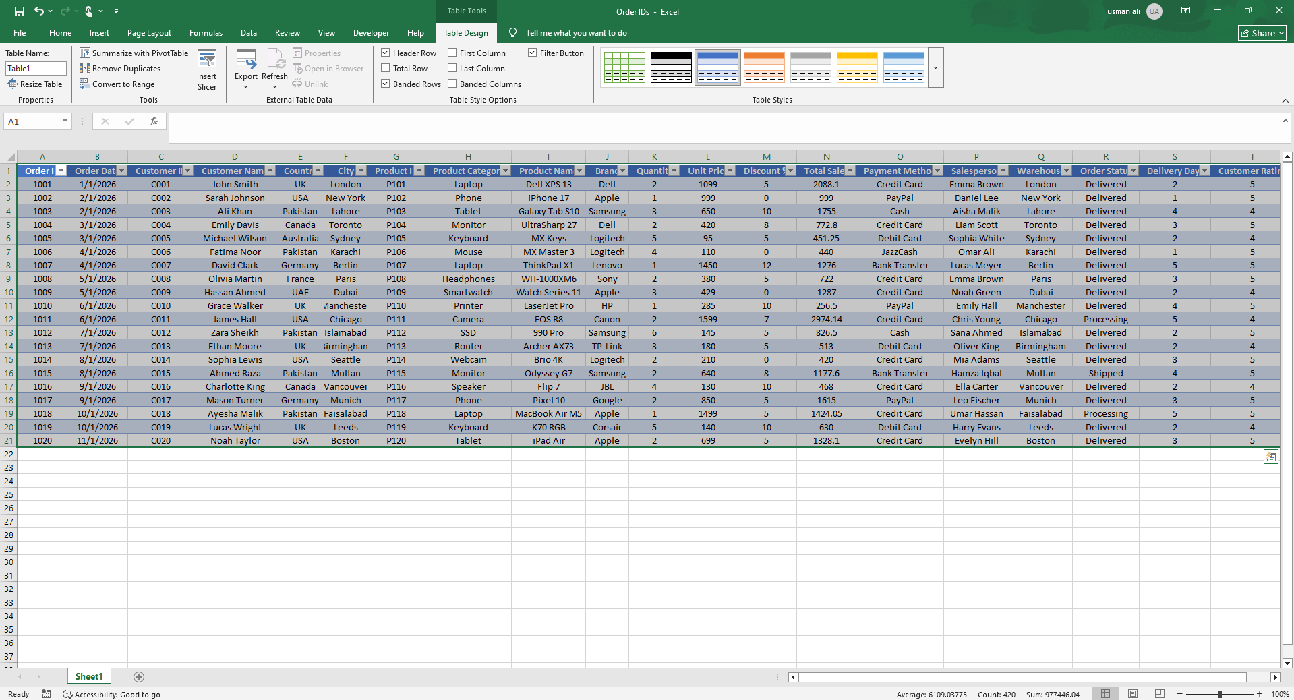
Task: Open the Quantity filter dropdown
Action: (x=674, y=171)
